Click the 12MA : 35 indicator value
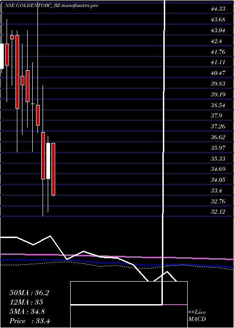Viewport: 234px width, 328px height. point(26,302)
